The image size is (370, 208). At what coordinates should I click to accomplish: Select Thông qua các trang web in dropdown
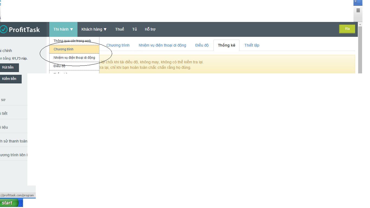[74, 41]
